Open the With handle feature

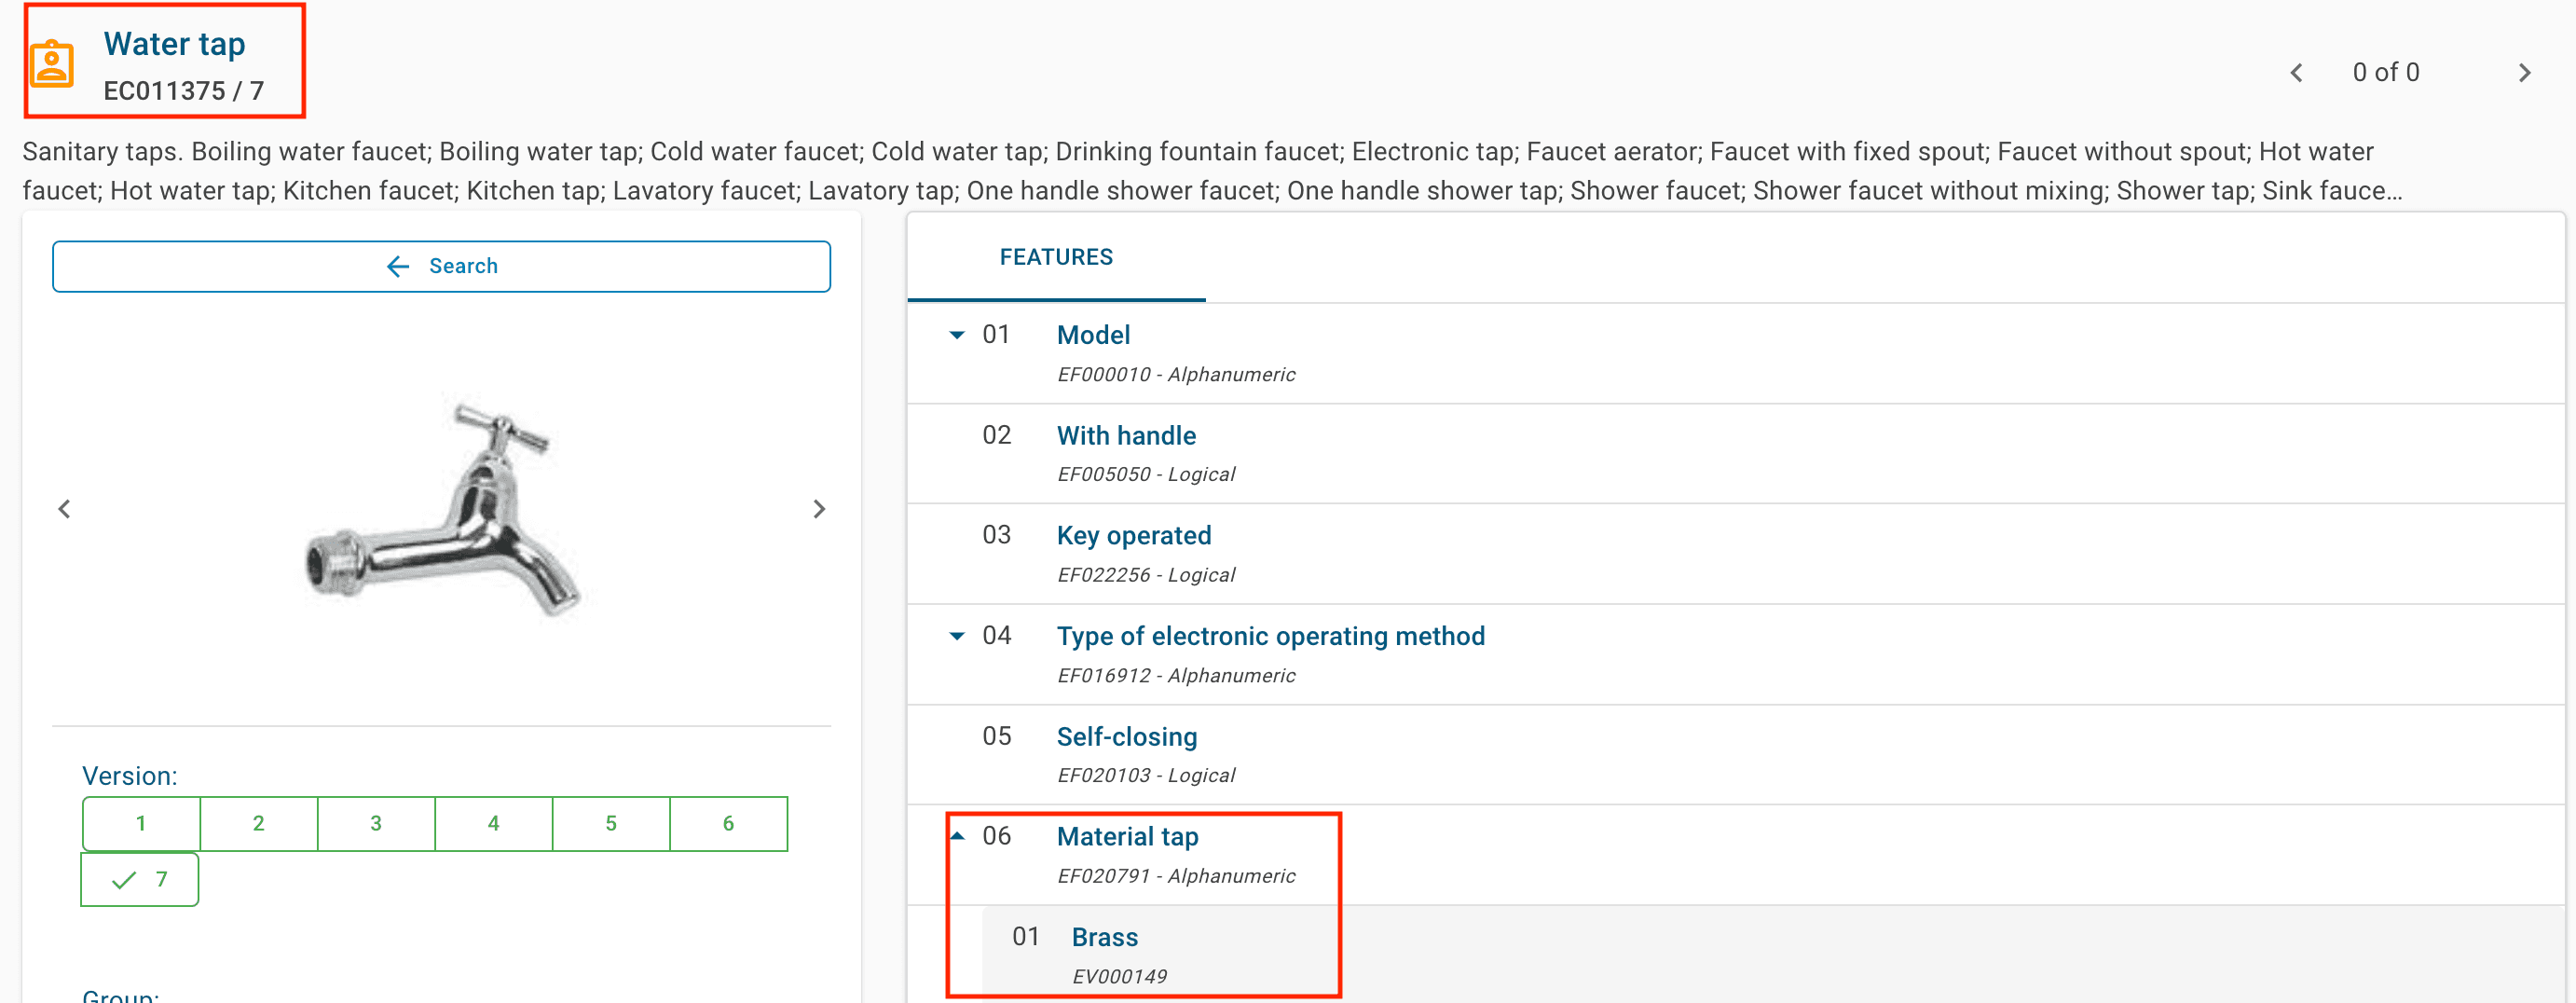[x=1126, y=436]
